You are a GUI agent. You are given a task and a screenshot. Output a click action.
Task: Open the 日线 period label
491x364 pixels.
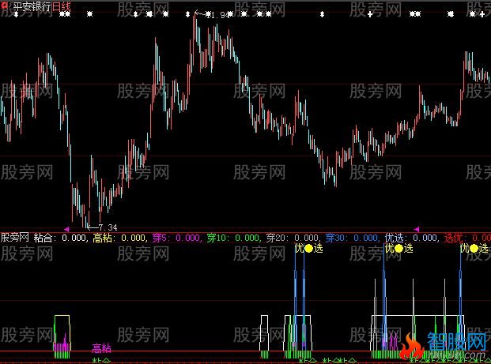[x=62, y=6]
